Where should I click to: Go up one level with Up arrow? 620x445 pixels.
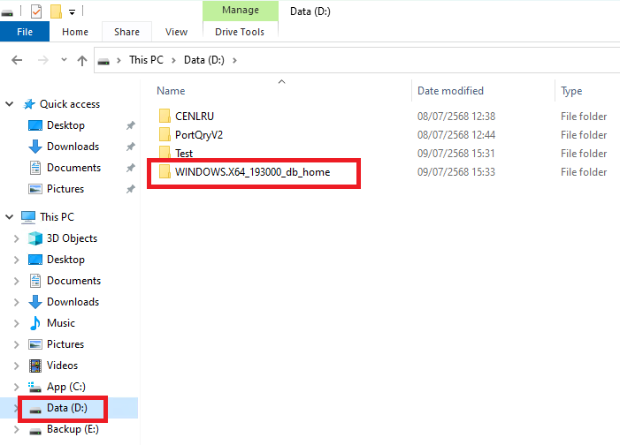(82, 60)
